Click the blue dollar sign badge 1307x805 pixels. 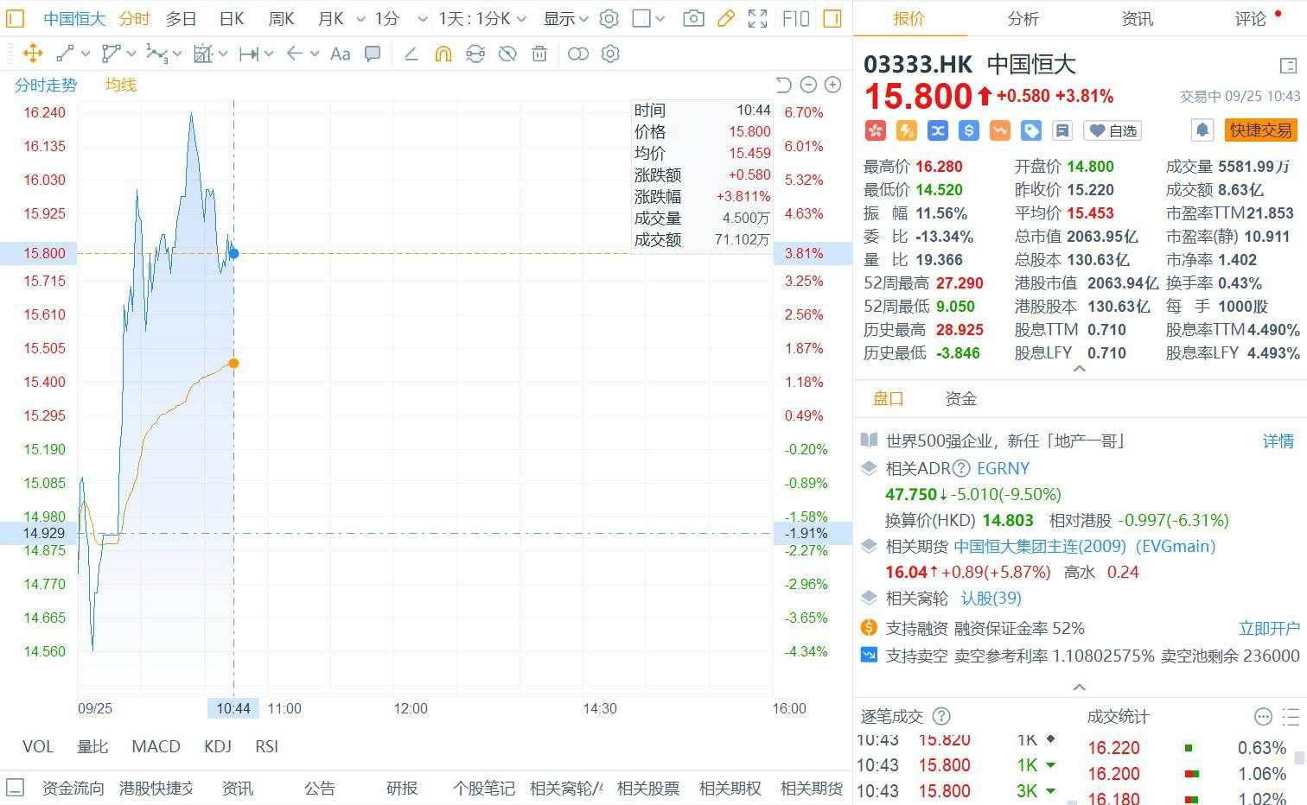click(968, 130)
